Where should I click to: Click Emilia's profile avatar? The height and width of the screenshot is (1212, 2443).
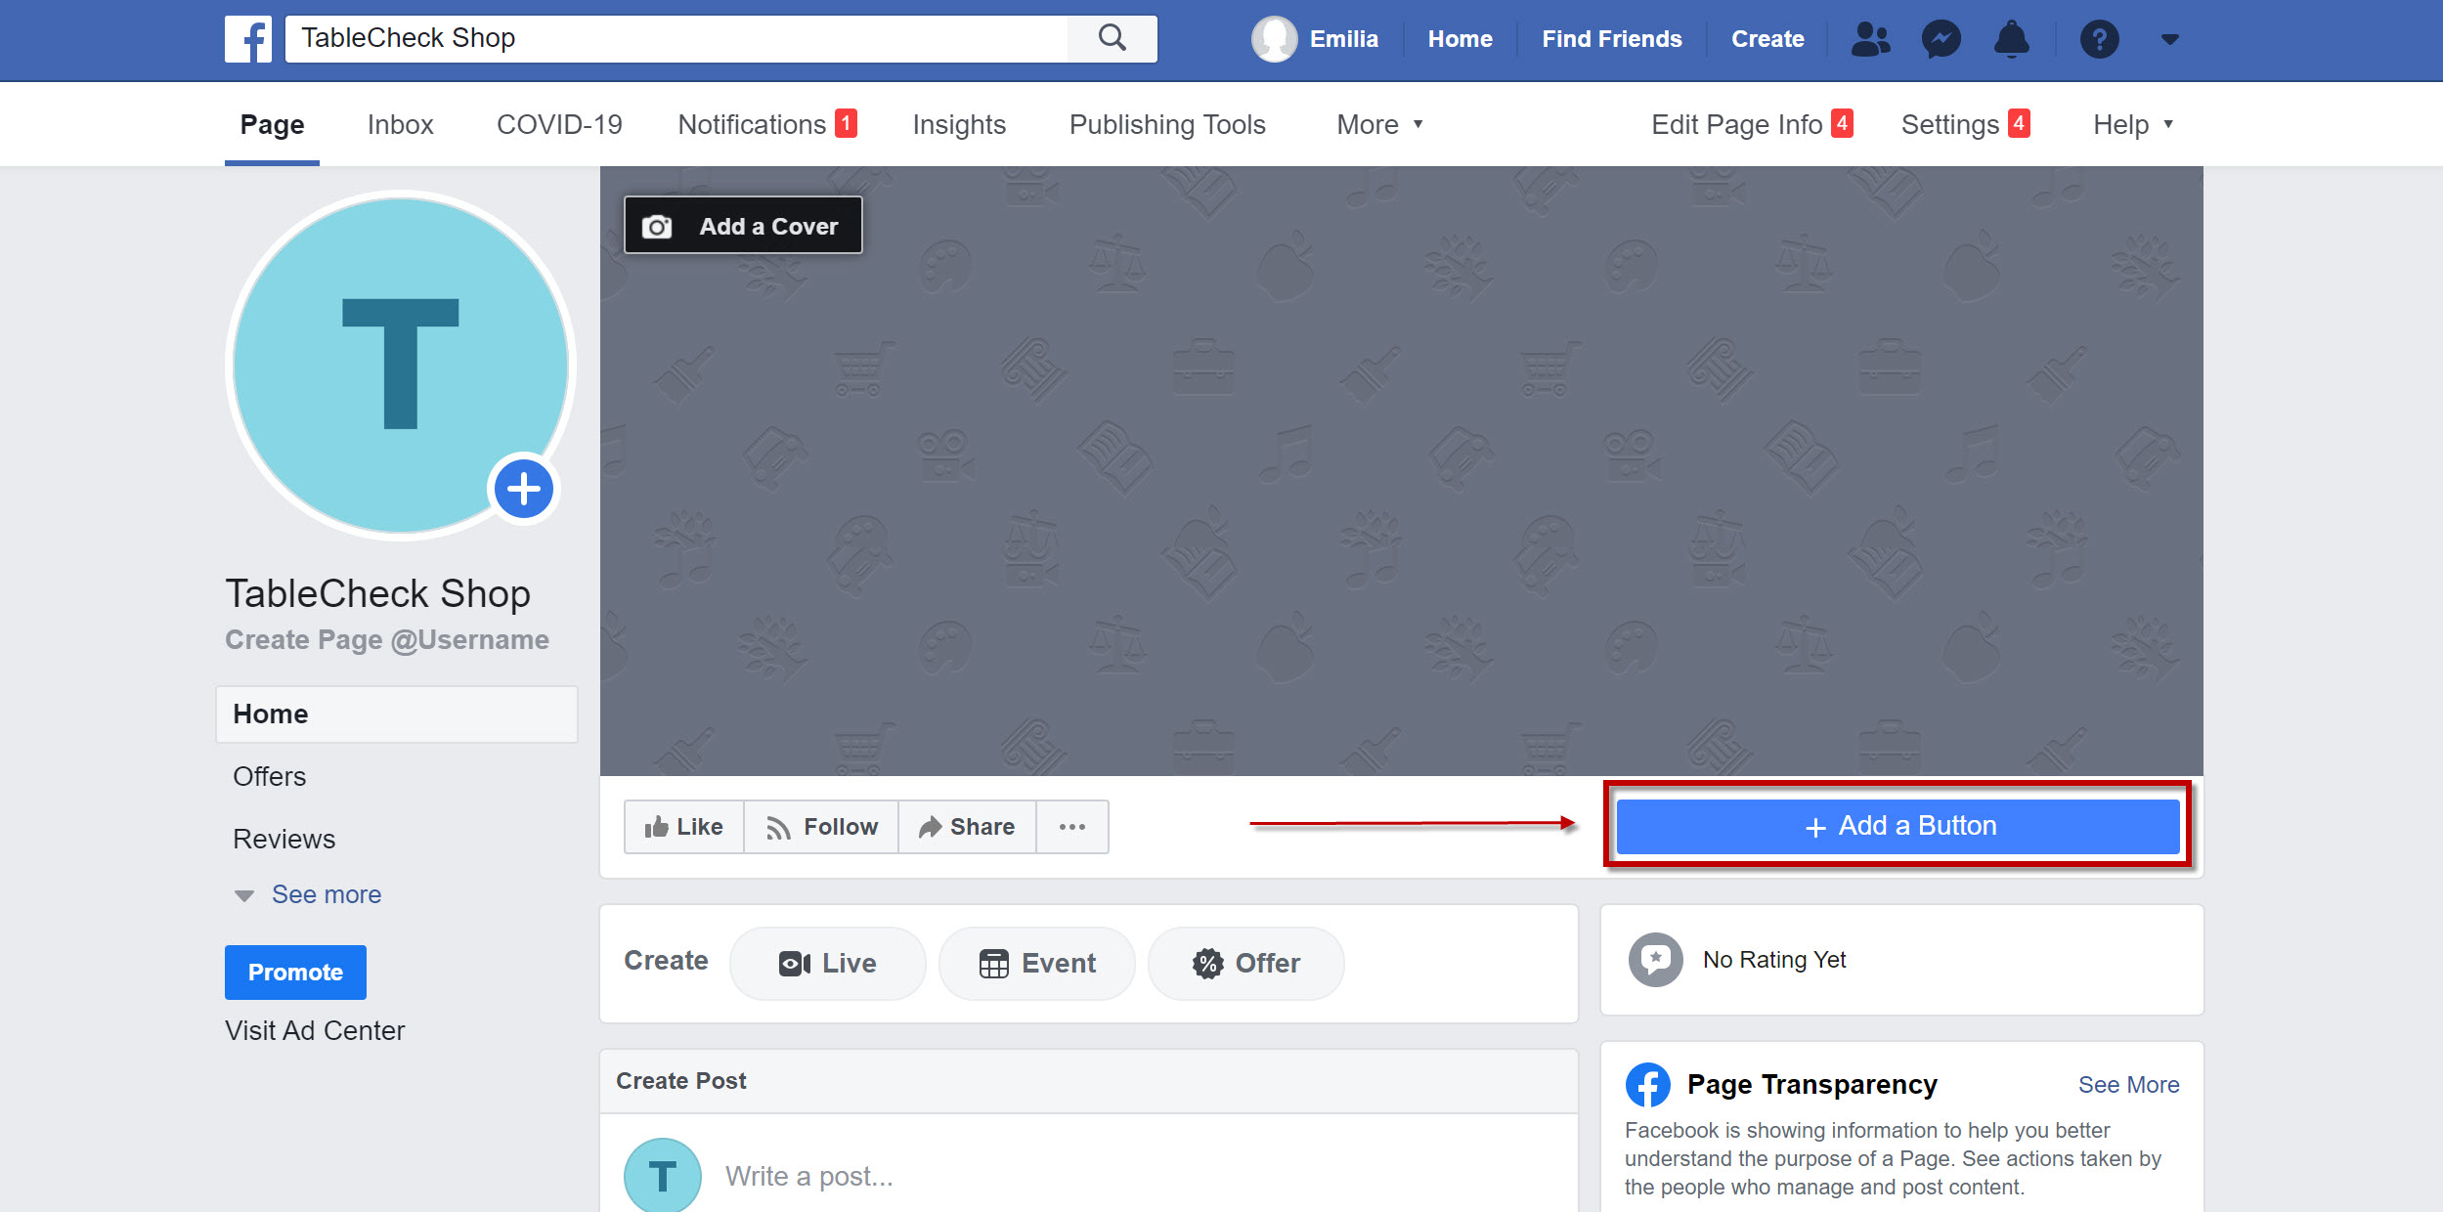[x=1275, y=39]
